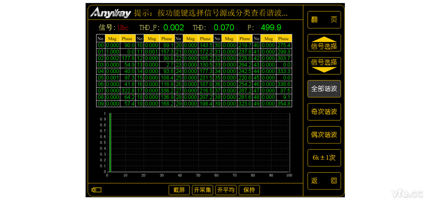Toggle 开采集 data acquisition
Image resolution: width=430 pixels, height=202 pixels.
point(202,190)
